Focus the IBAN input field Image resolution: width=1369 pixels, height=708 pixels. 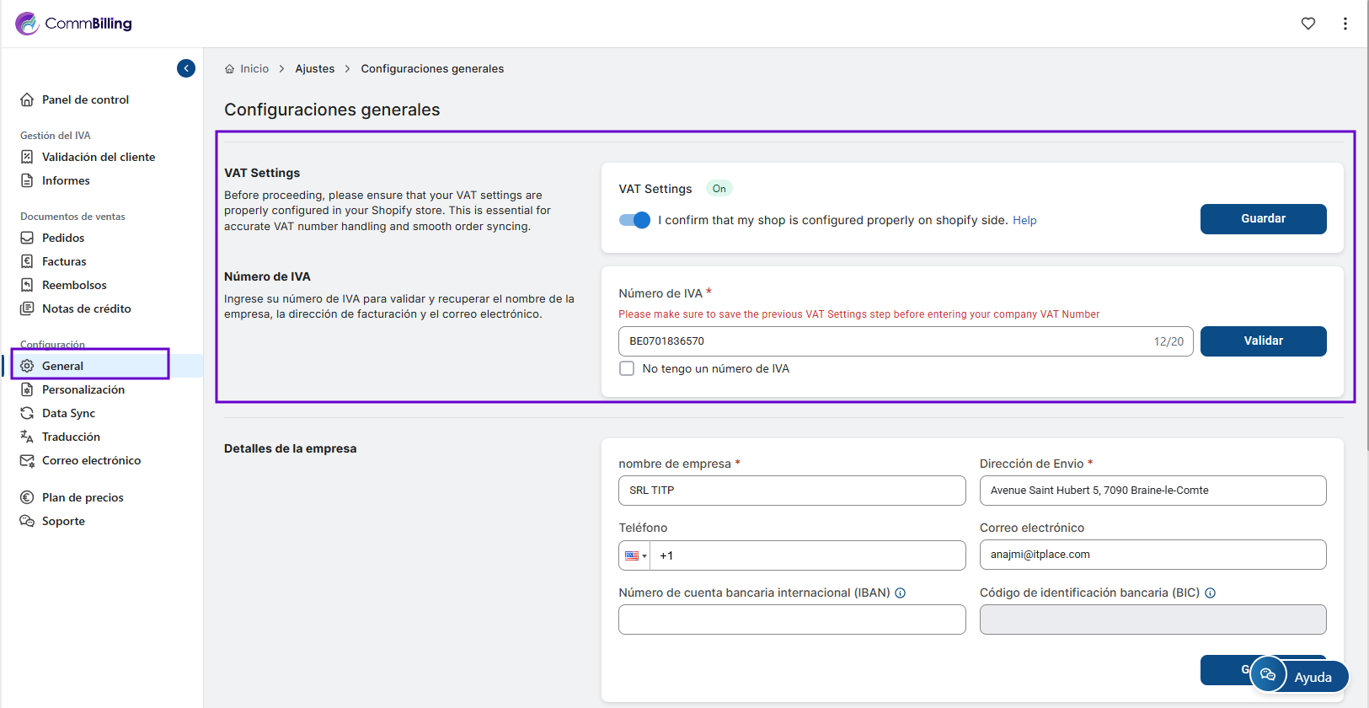coord(791,619)
